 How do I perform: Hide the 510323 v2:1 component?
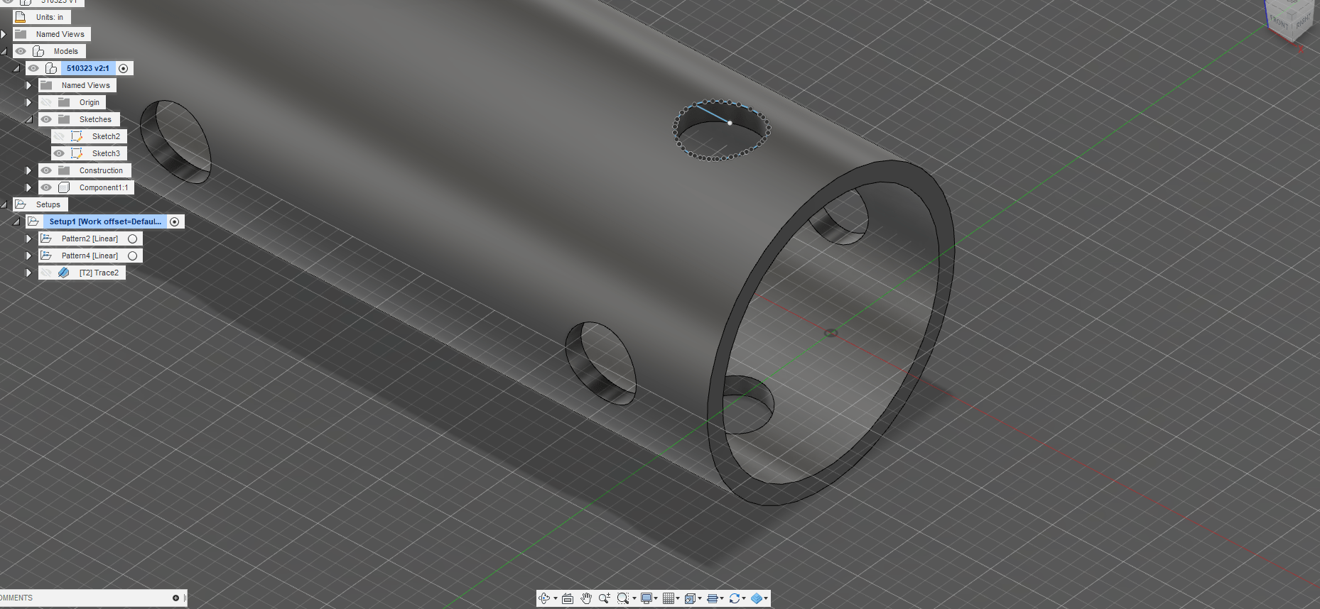[33, 68]
